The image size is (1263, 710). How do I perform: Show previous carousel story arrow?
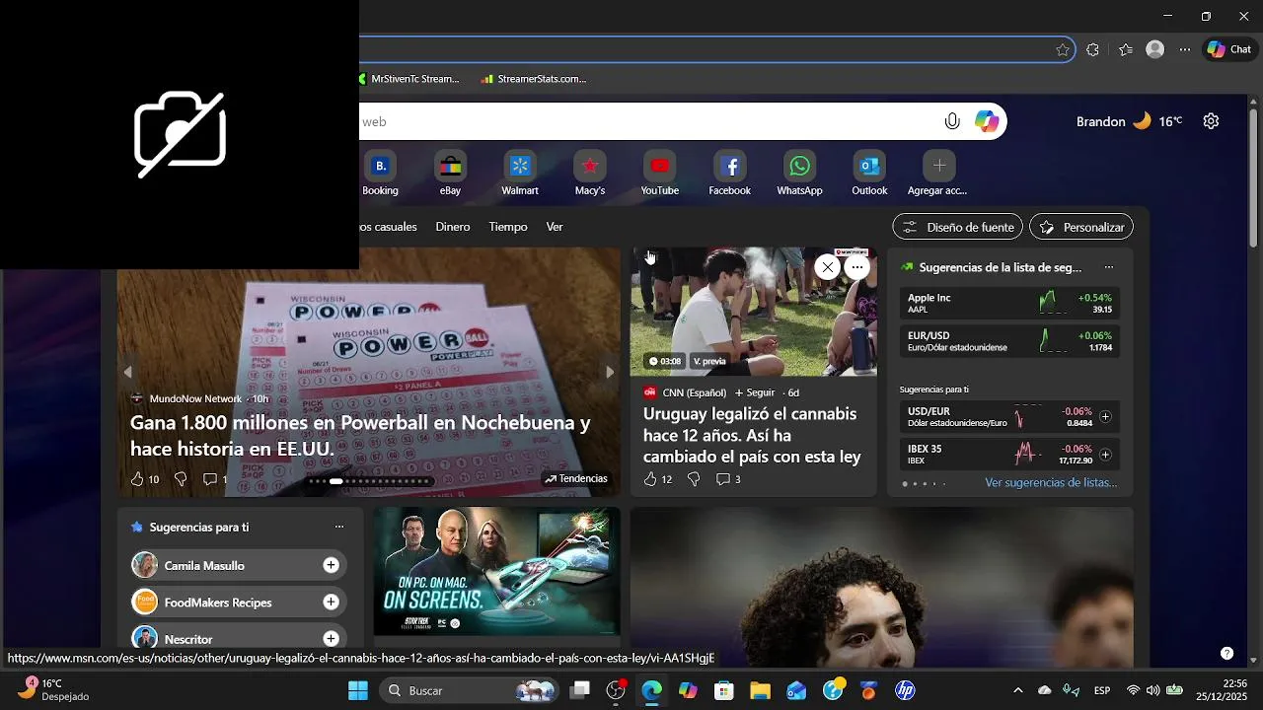tap(128, 372)
